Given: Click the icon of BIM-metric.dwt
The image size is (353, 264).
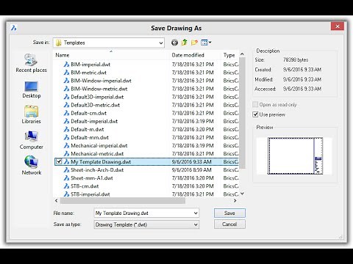Looking at the screenshot, I should pyautogui.click(x=66, y=73).
